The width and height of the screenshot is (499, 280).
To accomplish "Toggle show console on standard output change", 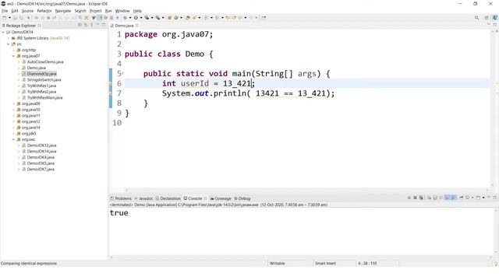I will [x=447, y=198].
